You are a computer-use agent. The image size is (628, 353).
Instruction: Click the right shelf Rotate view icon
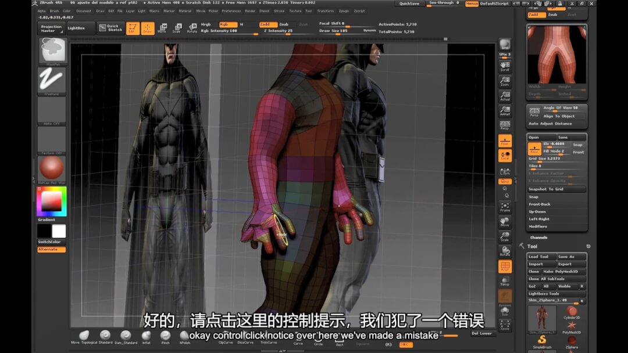point(505,251)
